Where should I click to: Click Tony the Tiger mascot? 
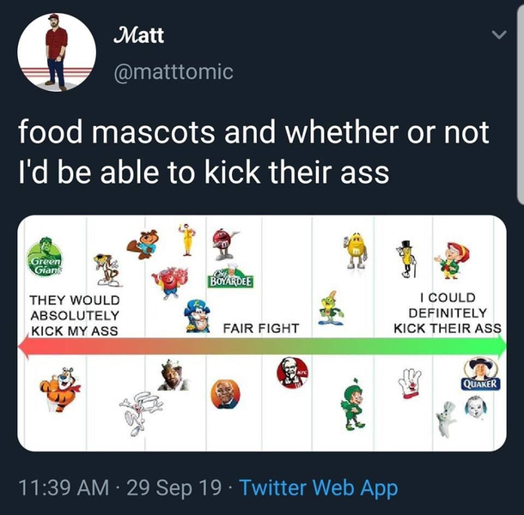pyautogui.click(x=60, y=390)
